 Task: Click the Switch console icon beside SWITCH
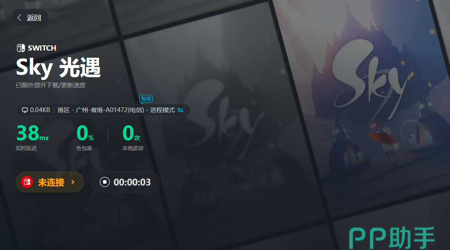pos(21,48)
